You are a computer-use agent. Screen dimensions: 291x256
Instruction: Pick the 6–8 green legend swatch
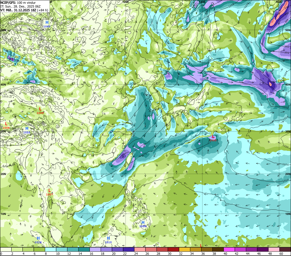point(39,250)
